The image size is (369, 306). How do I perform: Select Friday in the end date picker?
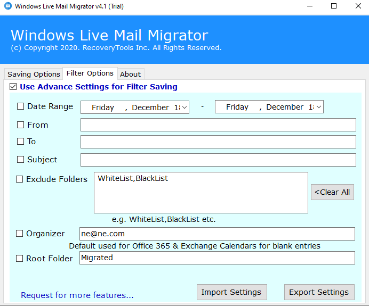[237, 107]
